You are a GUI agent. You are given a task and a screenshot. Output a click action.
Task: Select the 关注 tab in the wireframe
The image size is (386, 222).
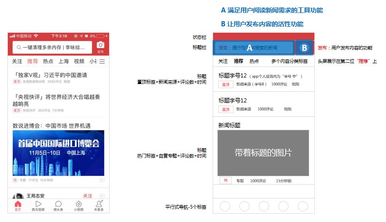(223, 61)
